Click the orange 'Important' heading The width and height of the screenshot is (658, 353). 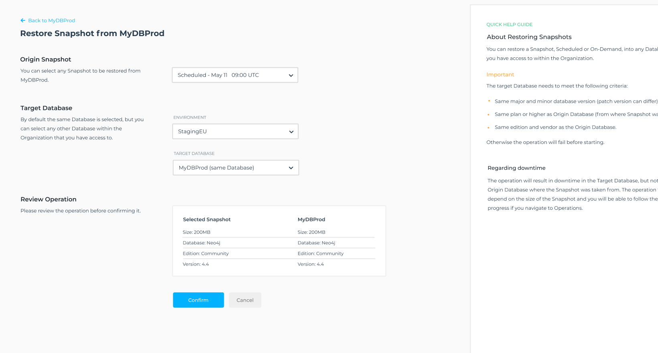click(500, 75)
